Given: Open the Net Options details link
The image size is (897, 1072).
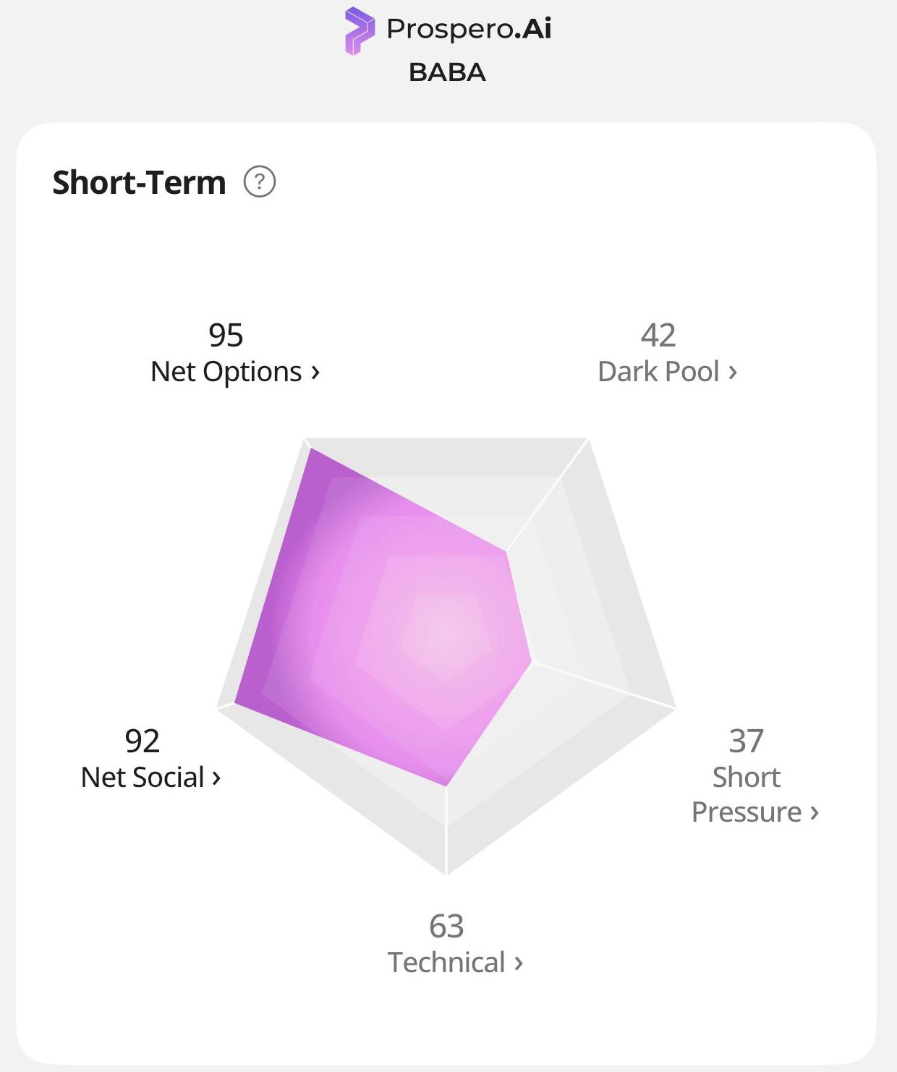Looking at the screenshot, I should click(x=235, y=372).
